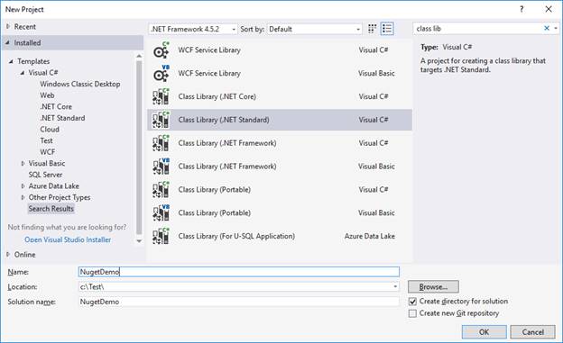
Task: Click into the Name field
Action: tap(239, 272)
